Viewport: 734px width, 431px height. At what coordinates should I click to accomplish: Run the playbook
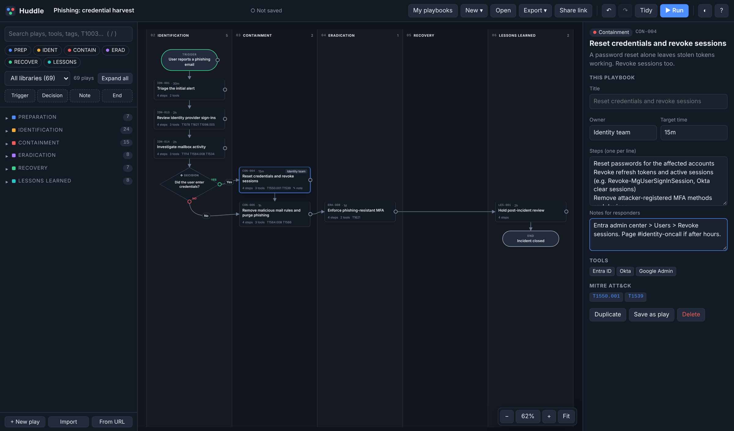(x=674, y=11)
